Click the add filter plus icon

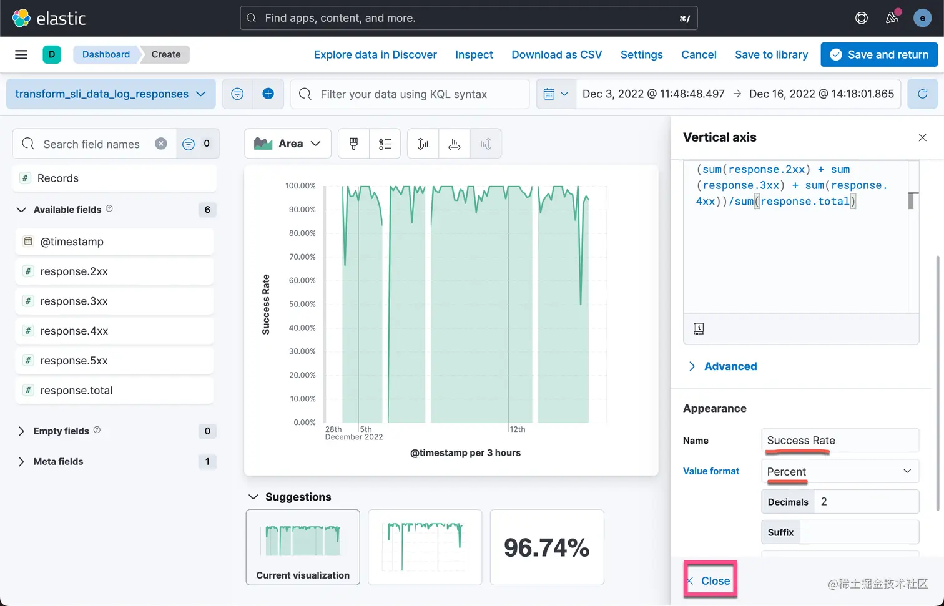point(268,94)
